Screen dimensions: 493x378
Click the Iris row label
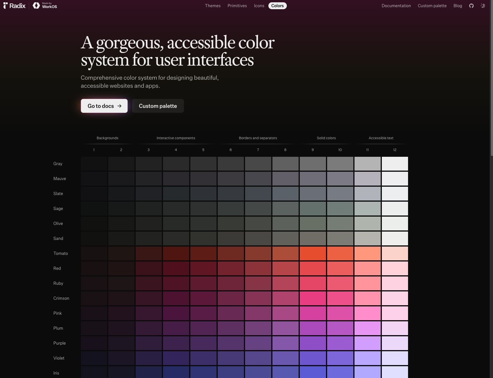click(56, 373)
